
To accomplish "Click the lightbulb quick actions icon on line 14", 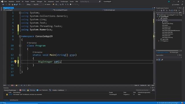I will pyautogui.click(x=15, y=62).
